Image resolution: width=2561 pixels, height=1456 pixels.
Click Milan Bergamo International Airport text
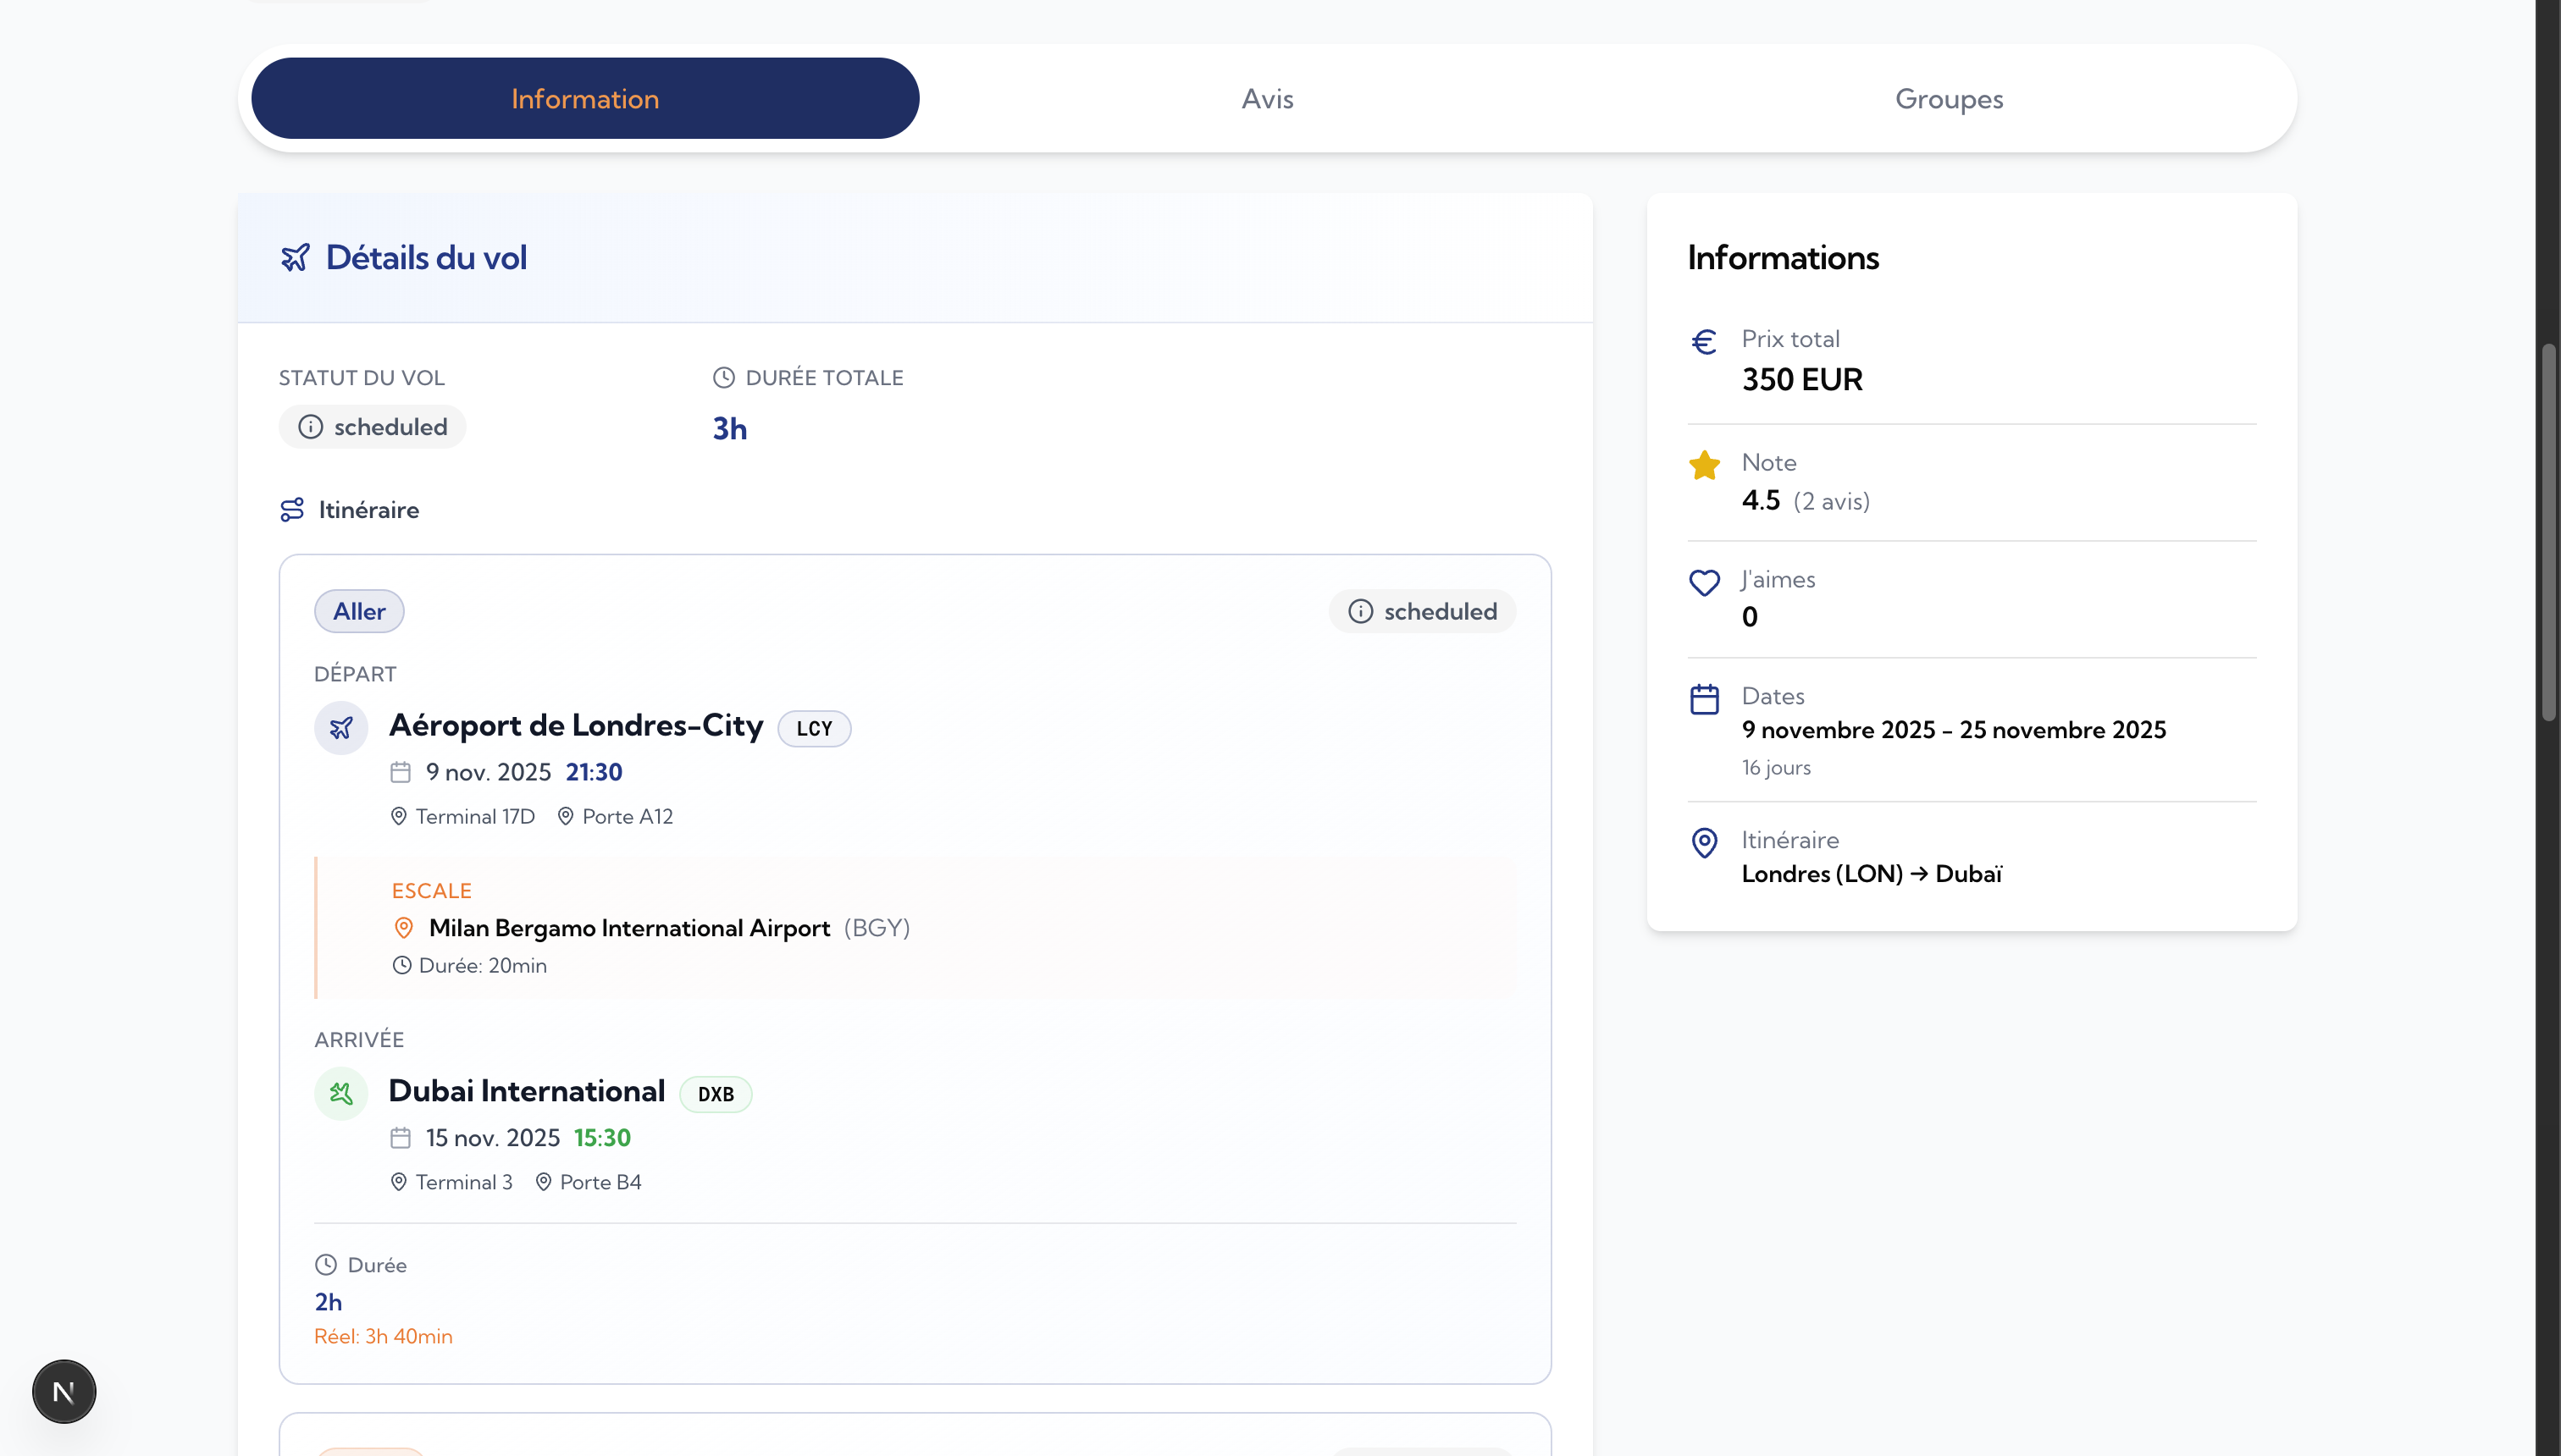[x=629, y=928]
